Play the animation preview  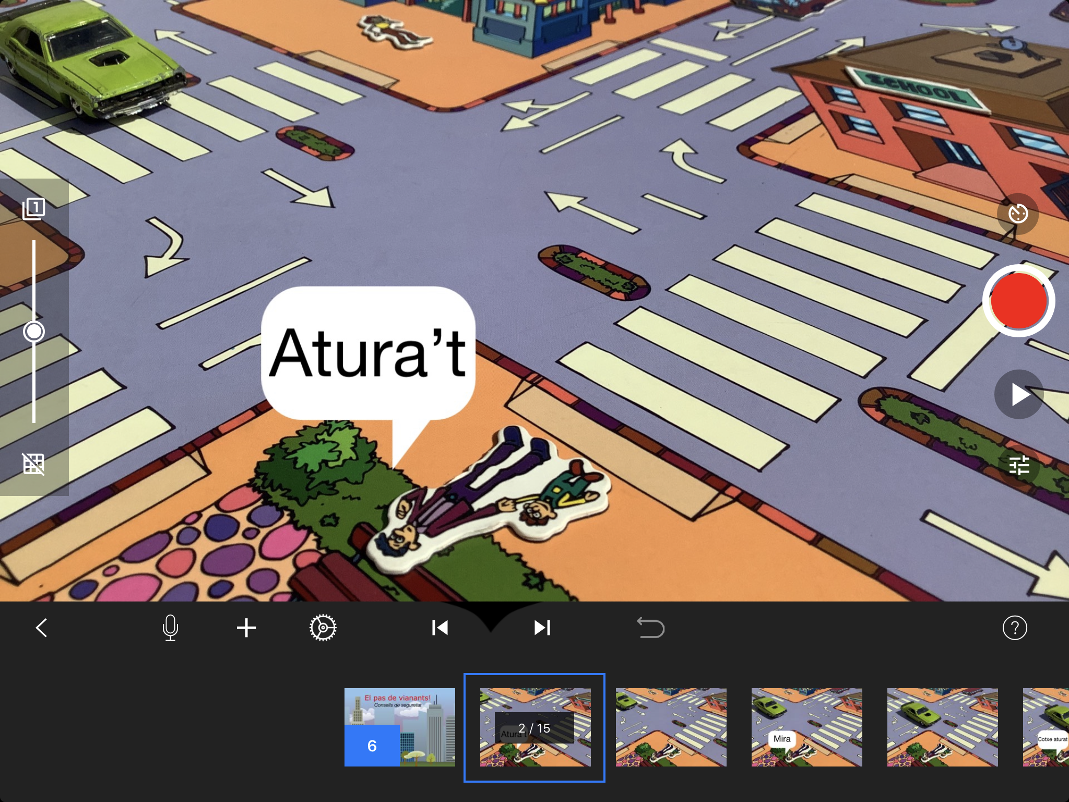click(1018, 394)
